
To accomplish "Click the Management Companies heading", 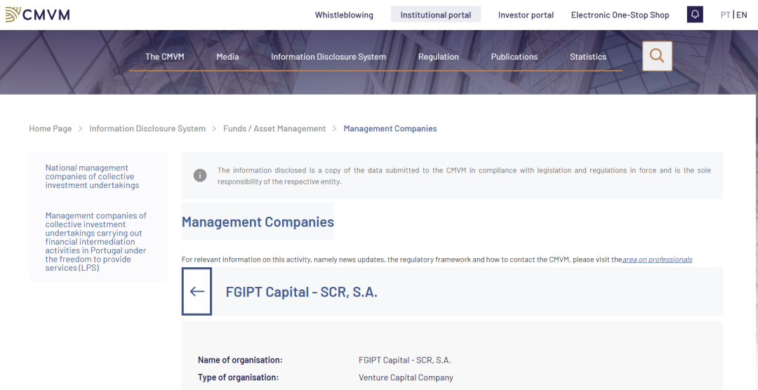I will (258, 222).
